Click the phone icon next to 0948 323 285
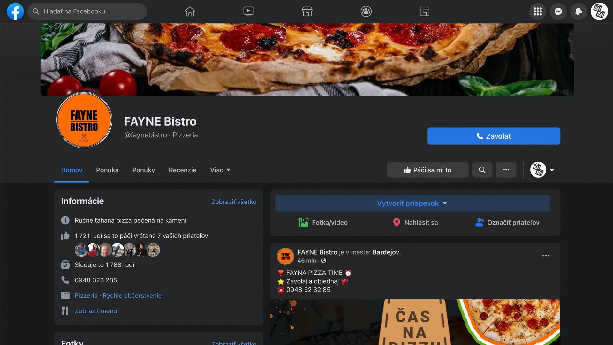 click(65, 280)
